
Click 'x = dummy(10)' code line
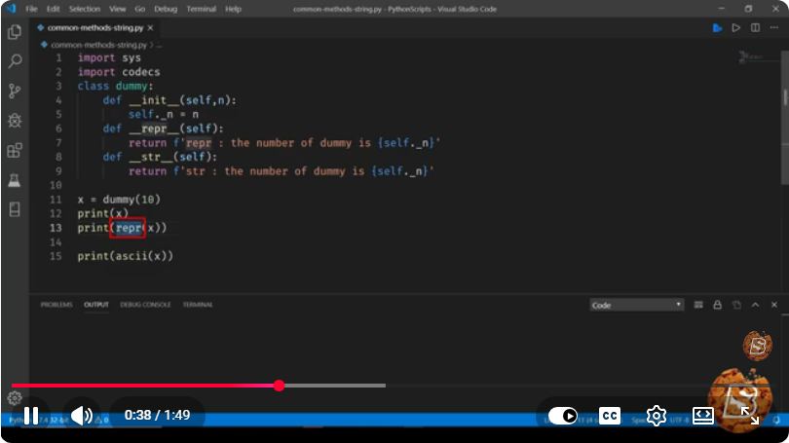click(119, 200)
